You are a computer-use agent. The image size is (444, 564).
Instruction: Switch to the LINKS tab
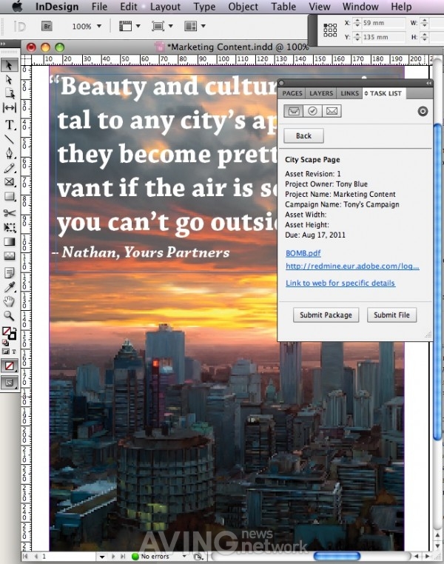pos(349,93)
